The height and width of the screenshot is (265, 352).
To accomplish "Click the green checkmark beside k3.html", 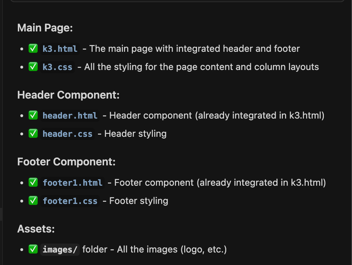I will coord(33,49).
